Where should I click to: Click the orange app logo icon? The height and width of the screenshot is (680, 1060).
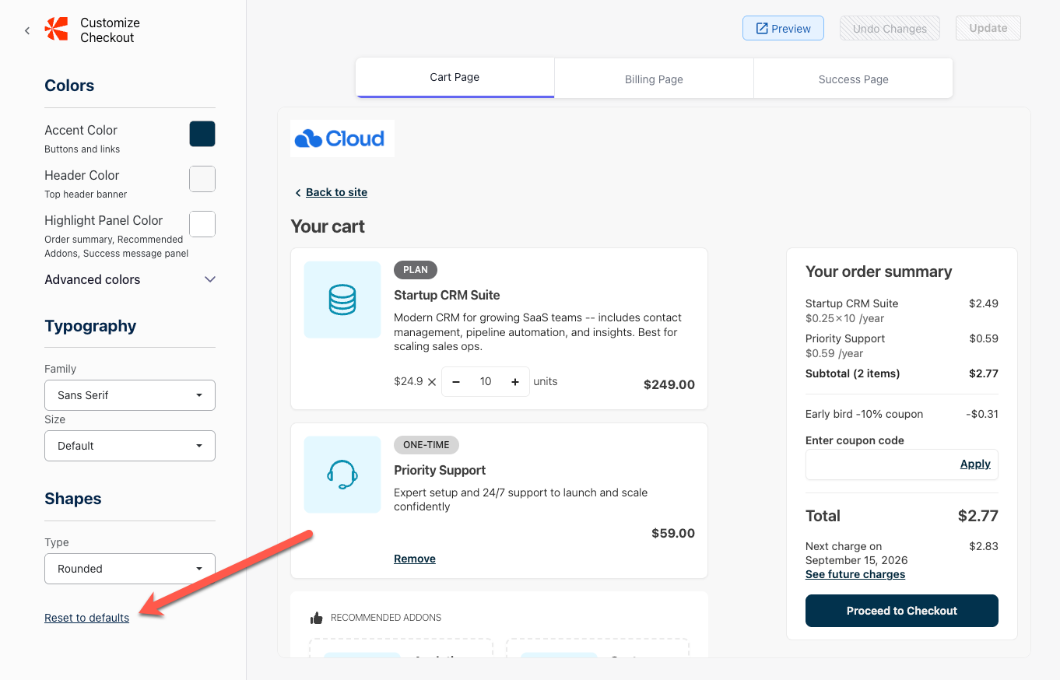57,30
